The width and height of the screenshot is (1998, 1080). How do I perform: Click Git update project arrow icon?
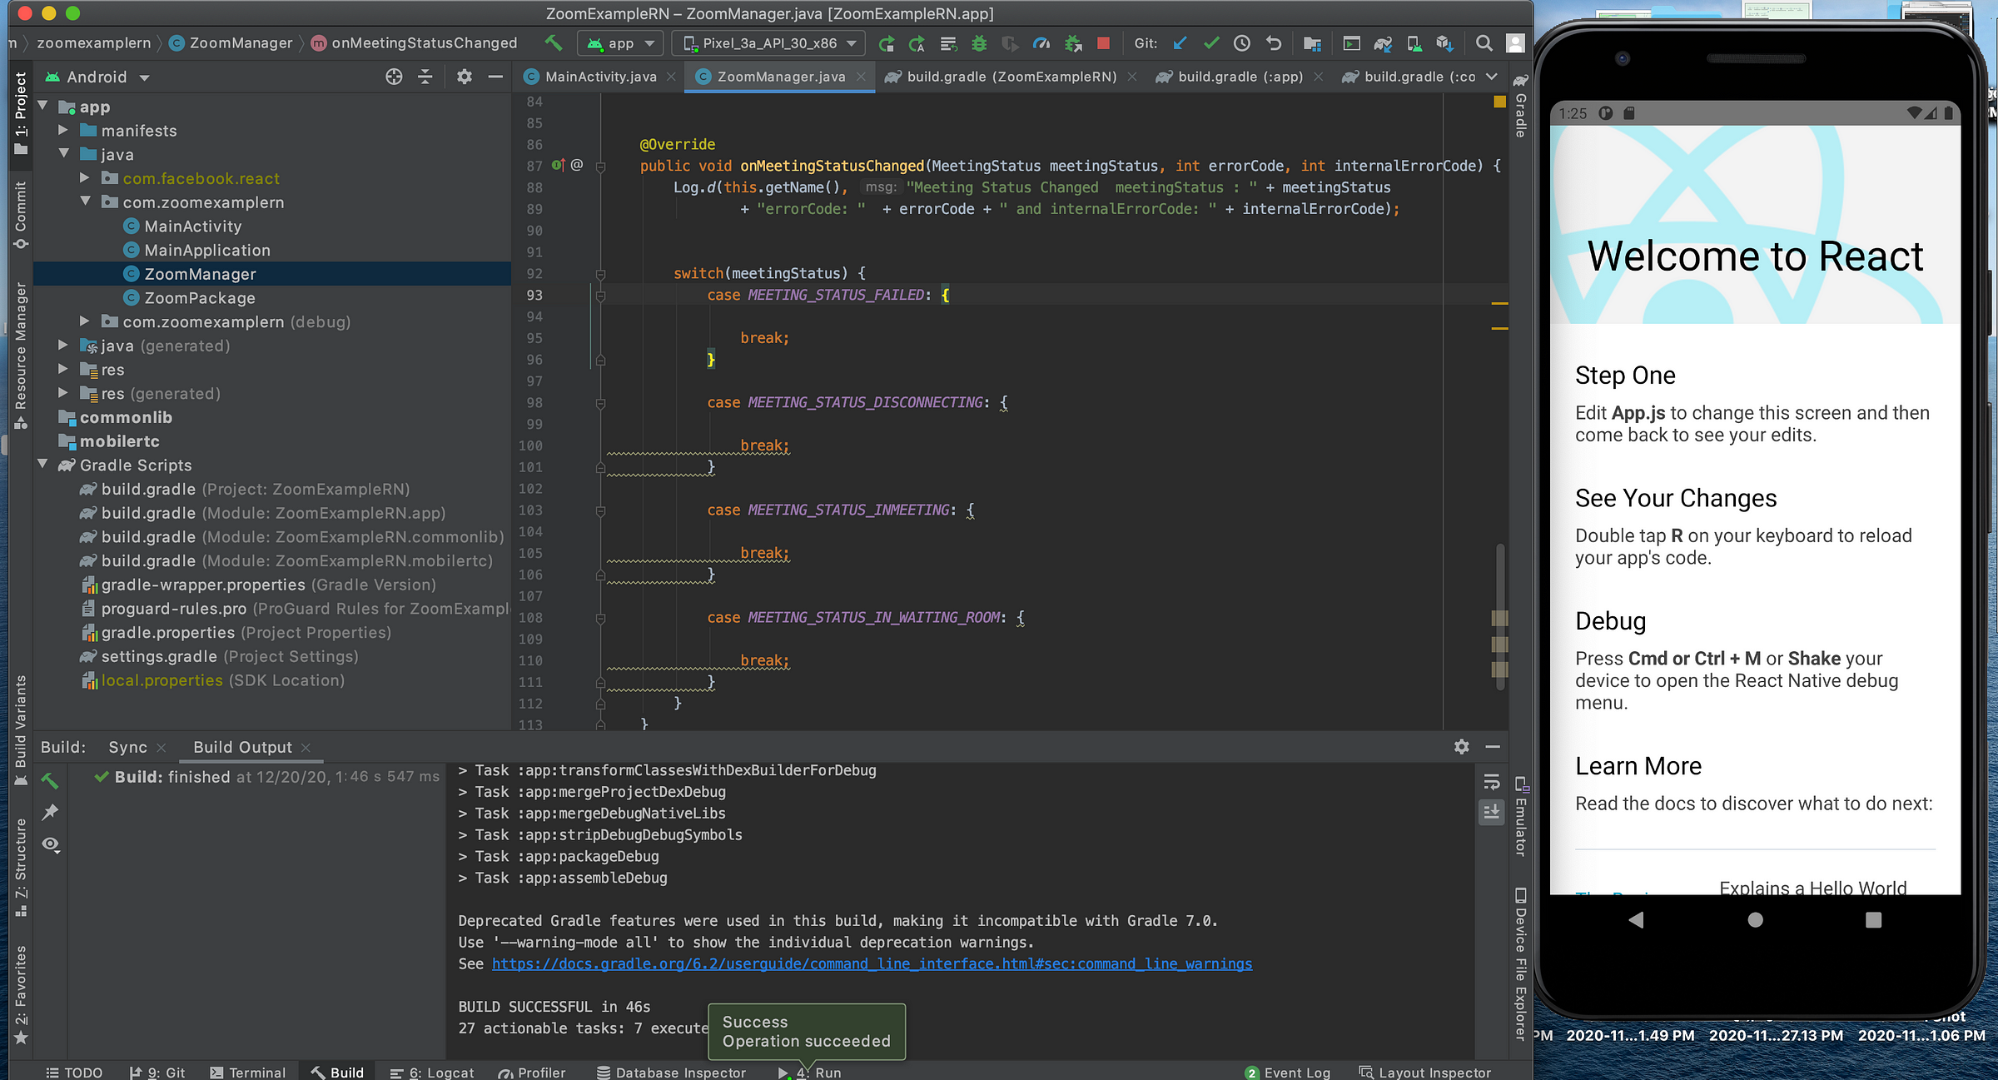1180,43
